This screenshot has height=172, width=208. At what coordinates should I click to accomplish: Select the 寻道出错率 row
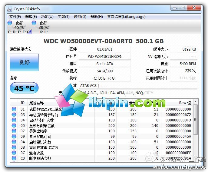[x=101, y=131]
